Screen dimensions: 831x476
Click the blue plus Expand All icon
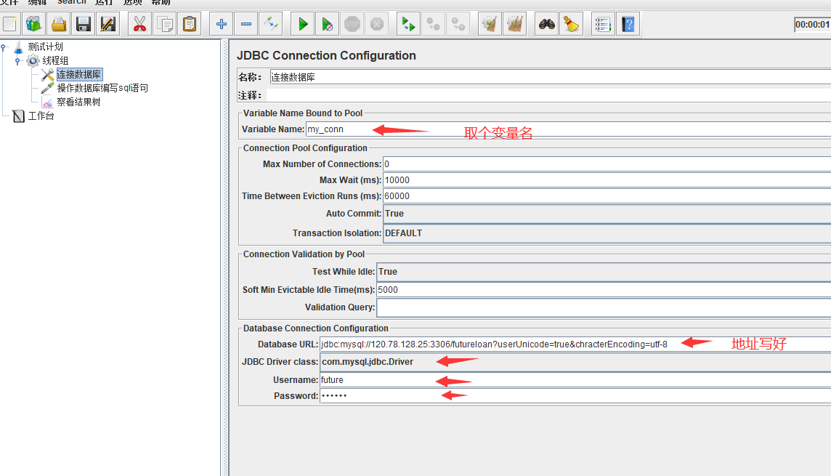pos(222,25)
